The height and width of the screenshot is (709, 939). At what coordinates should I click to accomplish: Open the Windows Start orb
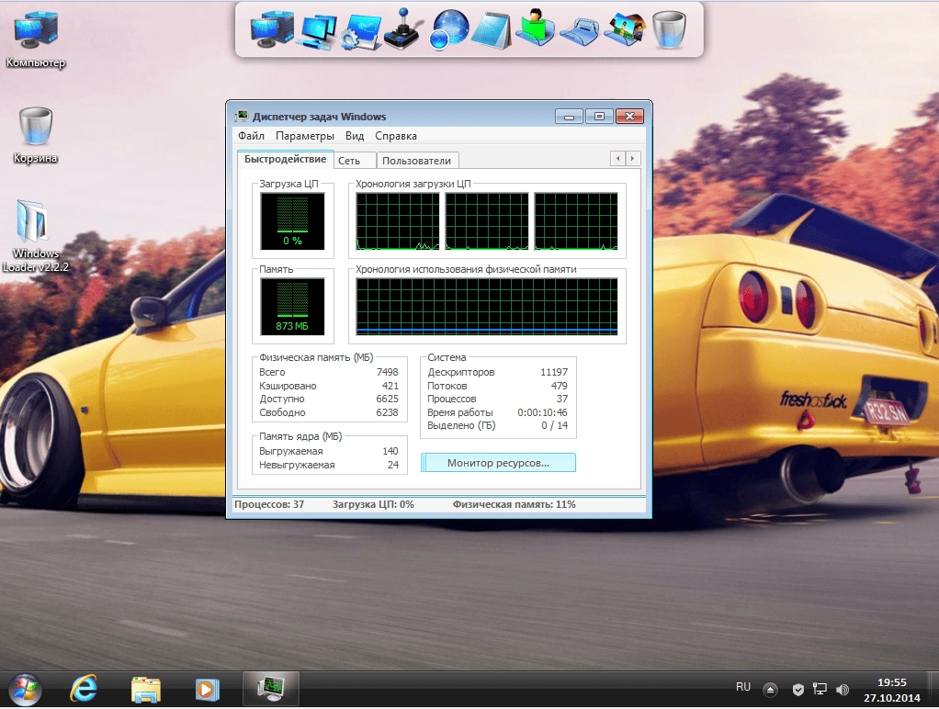click(x=25, y=689)
